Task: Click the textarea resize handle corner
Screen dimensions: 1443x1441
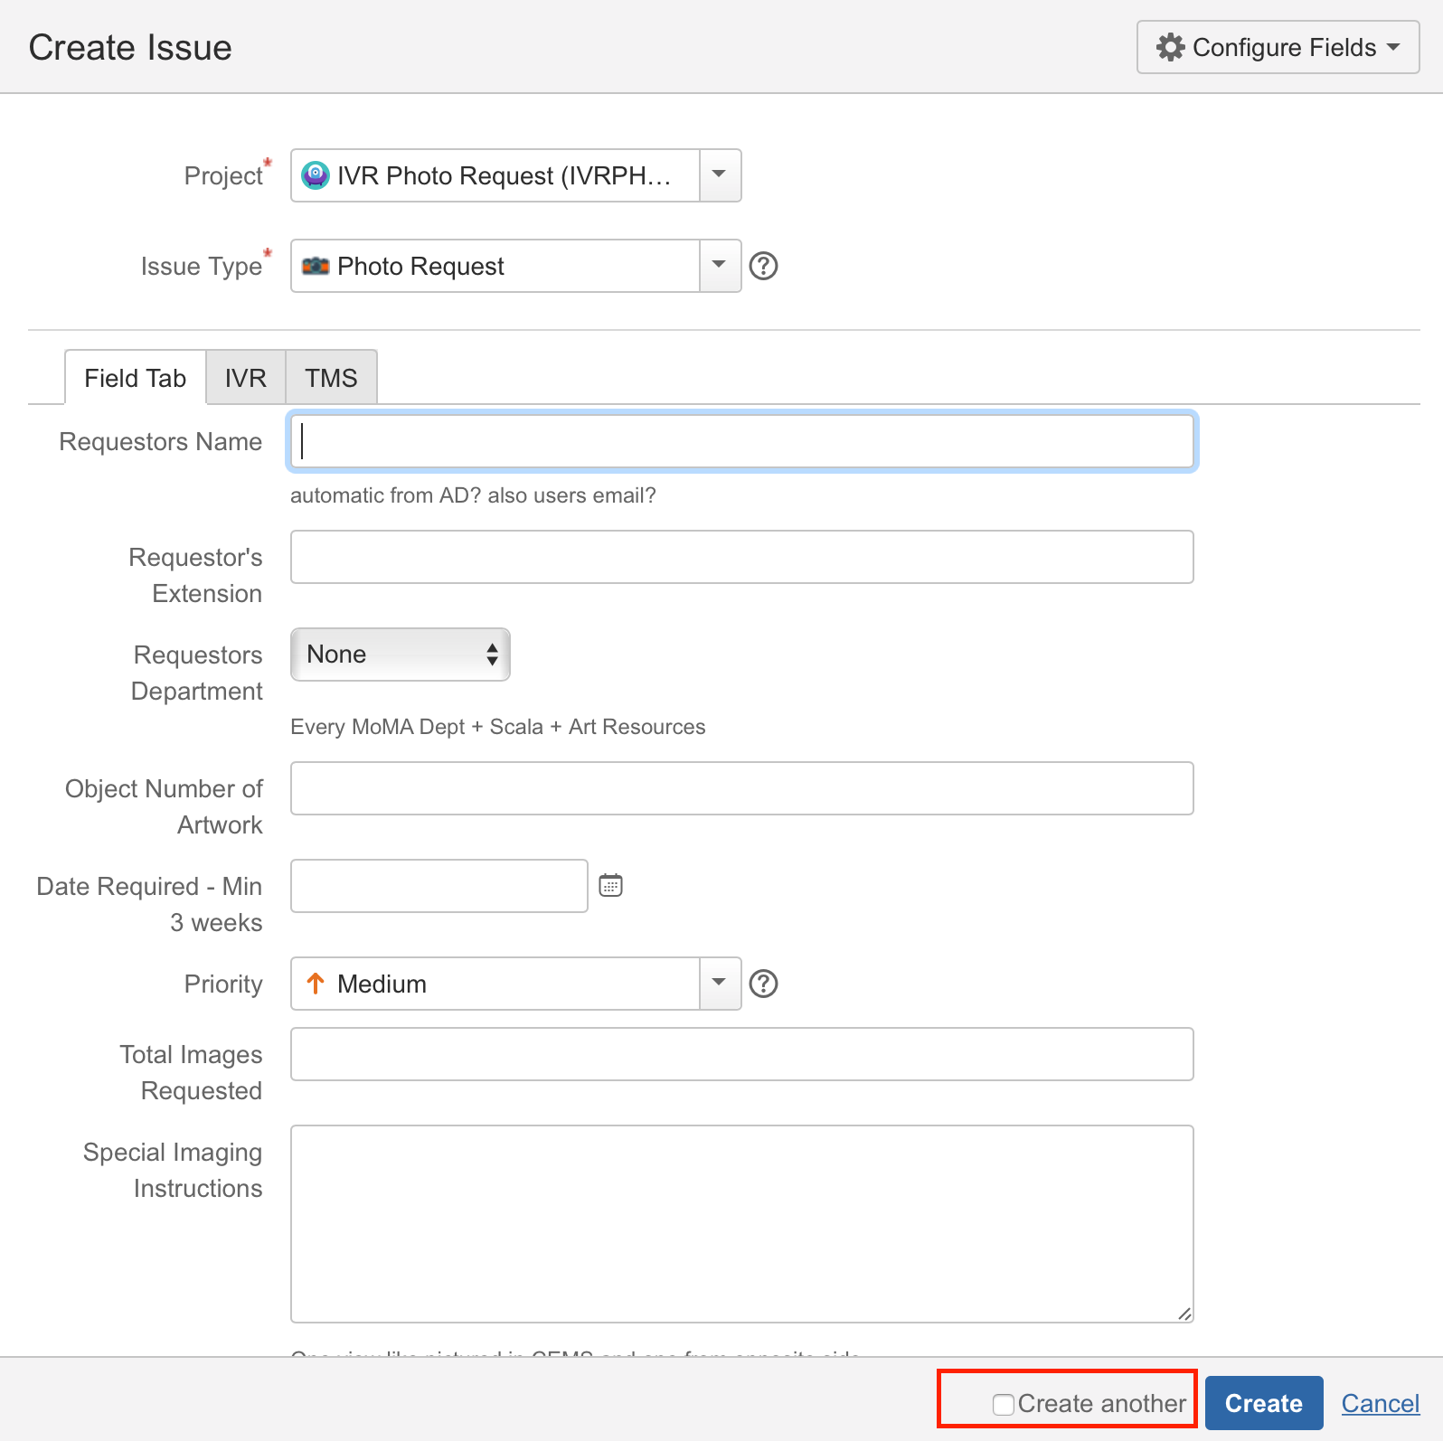Action: click(1184, 1314)
